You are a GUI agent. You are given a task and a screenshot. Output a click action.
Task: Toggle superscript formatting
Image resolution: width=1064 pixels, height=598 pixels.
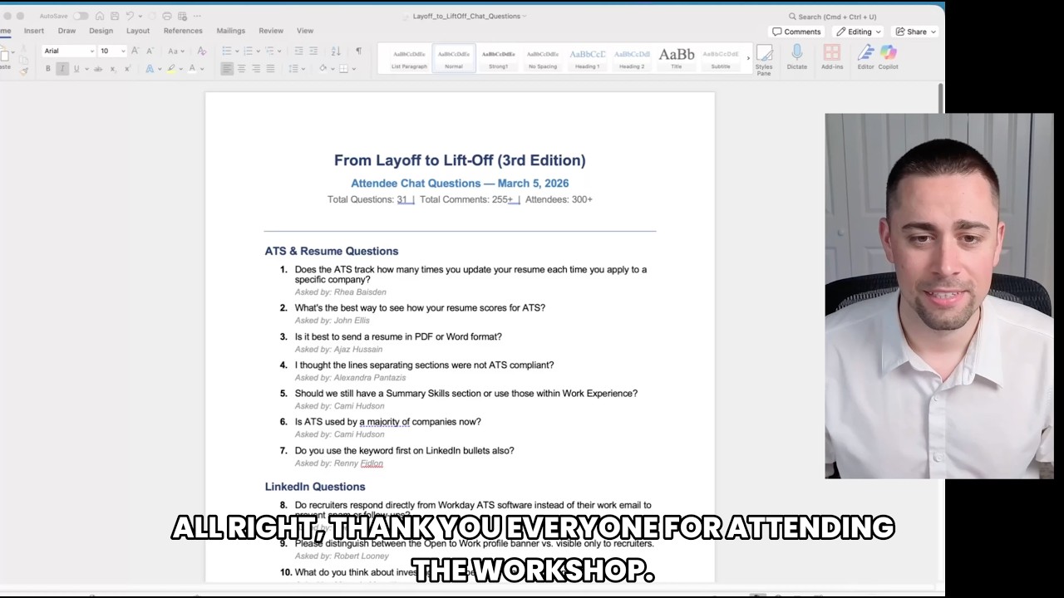[x=126, y=68]
